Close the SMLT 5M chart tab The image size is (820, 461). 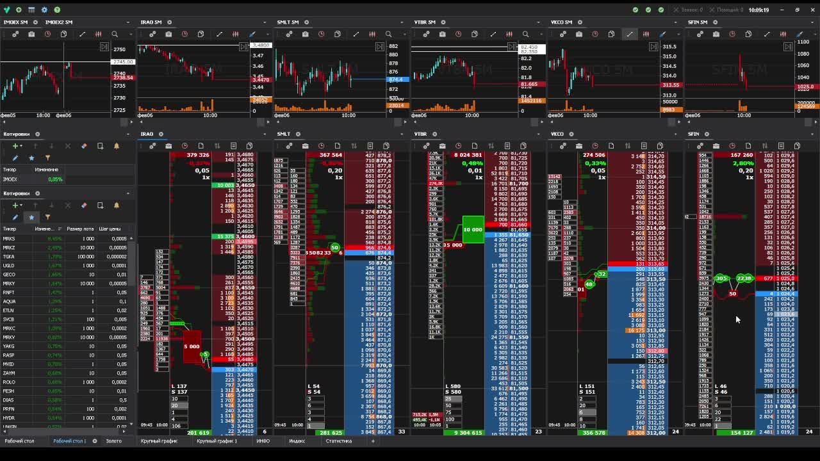coord(307,22)
